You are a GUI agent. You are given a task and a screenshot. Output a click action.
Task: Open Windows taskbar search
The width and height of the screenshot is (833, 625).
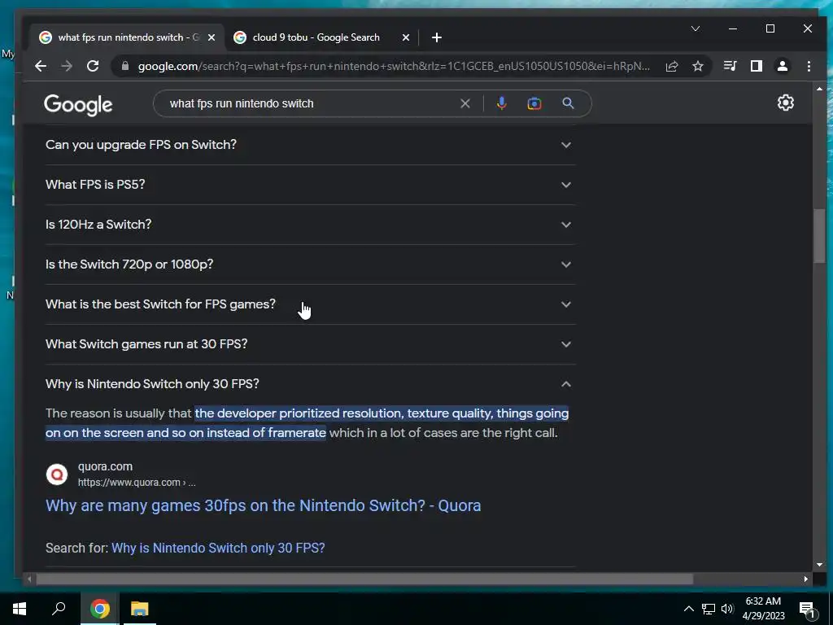tap(59, 609)
